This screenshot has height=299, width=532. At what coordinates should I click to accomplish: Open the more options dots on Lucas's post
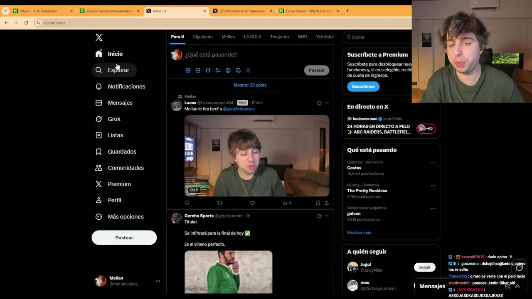click(327, 103)
